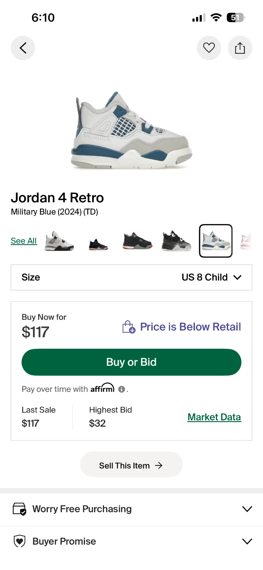Image resolution: width=263 pixels, height=570 pixels.
Task: Tap the back arrow button
Action: (23, 48)
